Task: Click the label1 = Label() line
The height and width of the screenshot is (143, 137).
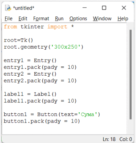Action: 30,94
